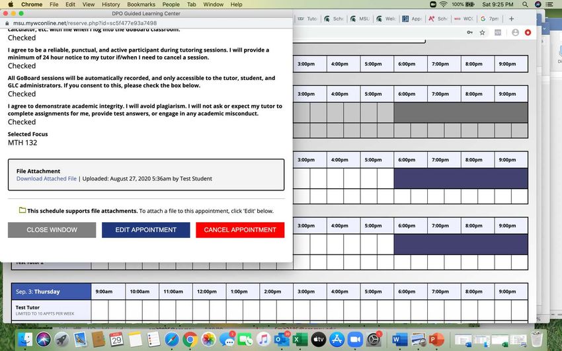Open App Store in the dock
The width and height of the screenshot is (562, 351).
click(x=337, y=340)
